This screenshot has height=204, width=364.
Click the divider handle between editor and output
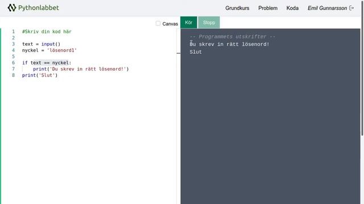(x=178, y=53)
